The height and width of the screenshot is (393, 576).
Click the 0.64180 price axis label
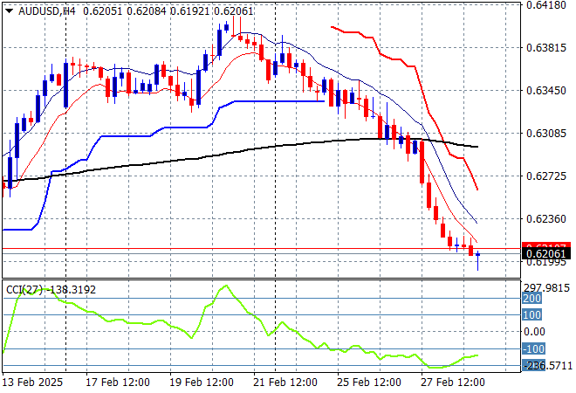click(547, 5)
